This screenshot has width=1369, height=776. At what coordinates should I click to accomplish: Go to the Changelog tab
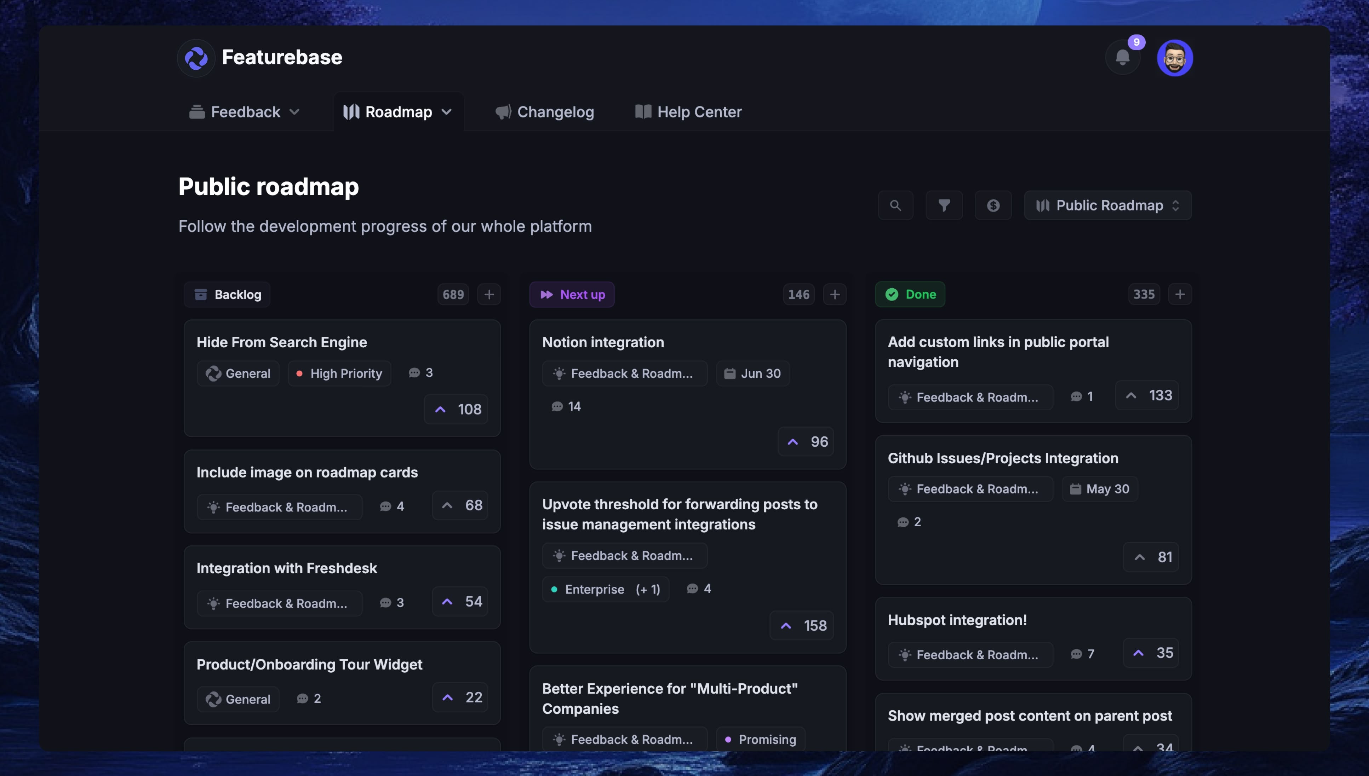(544, 112)
